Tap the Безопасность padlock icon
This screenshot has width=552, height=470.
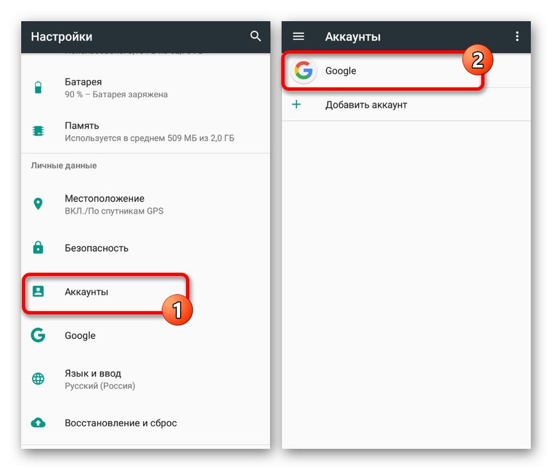coord(38,248)
